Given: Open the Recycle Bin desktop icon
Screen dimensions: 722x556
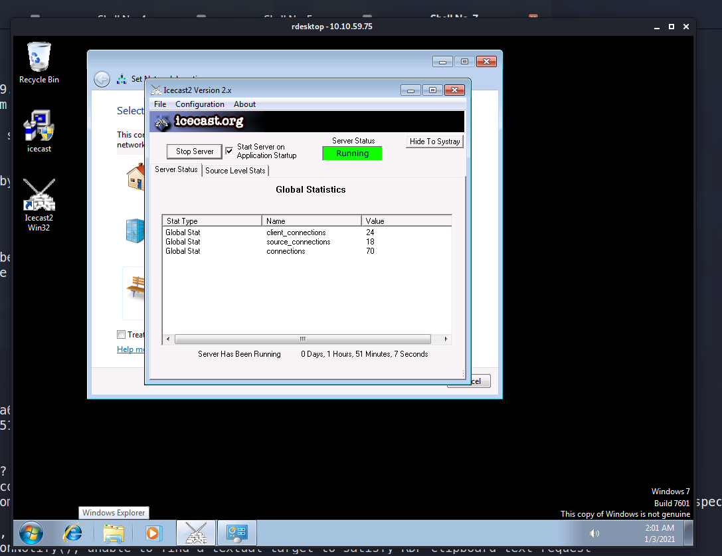Looking at the screenshot, I should click(39, 62).
